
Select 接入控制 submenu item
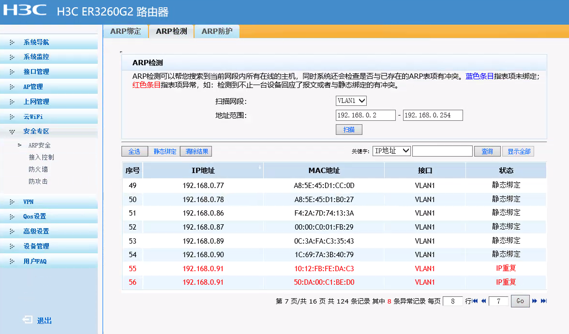click(x=42, y=158)
